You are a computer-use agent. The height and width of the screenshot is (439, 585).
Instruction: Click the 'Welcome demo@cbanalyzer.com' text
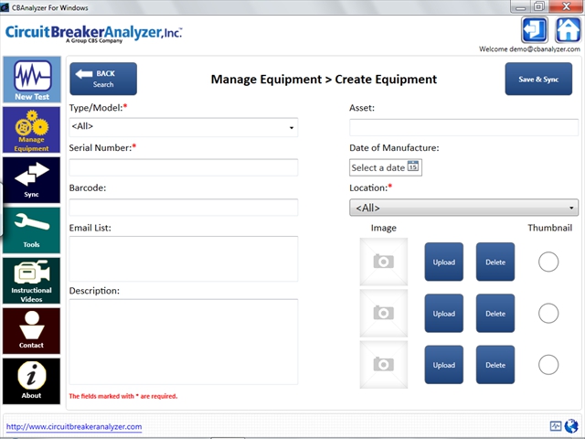529,48
